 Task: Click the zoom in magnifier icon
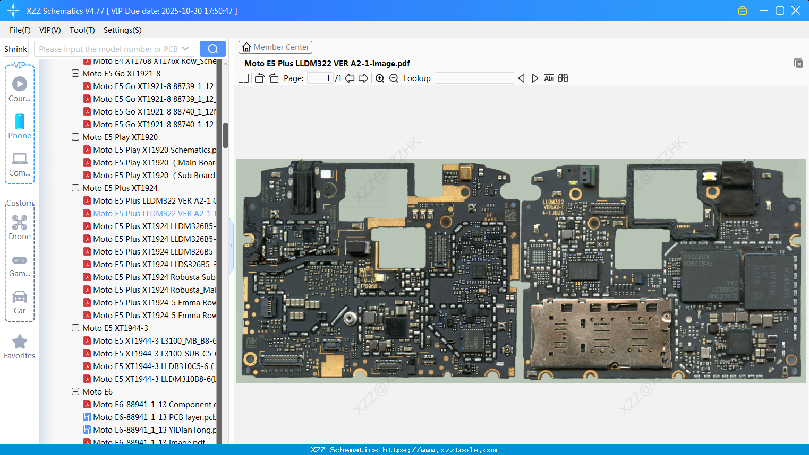pos(380,78)
